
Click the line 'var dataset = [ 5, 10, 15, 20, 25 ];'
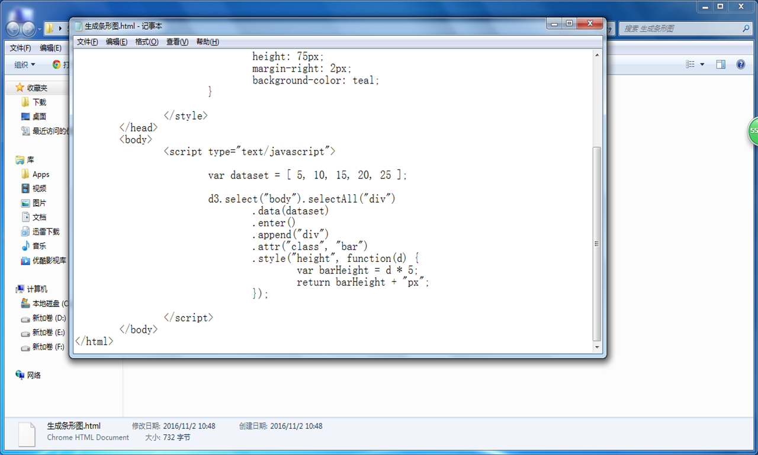(x=308, y=175)
